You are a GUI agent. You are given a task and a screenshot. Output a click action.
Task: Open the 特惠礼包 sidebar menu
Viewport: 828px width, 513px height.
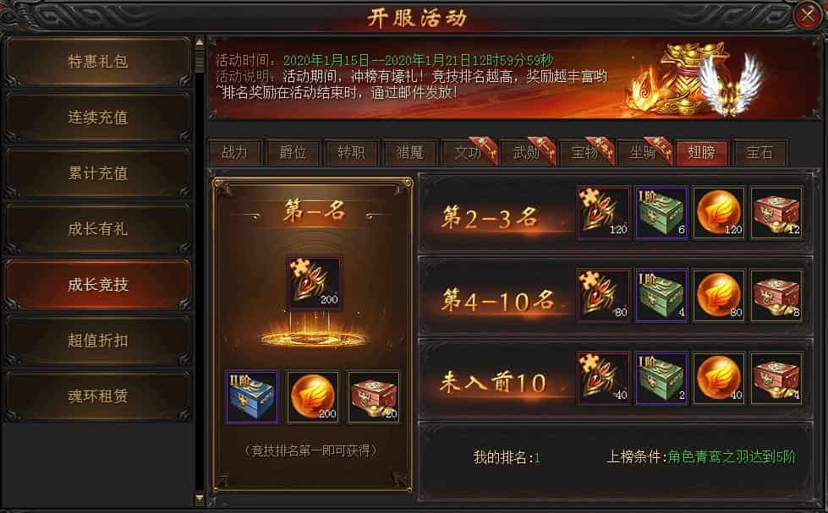[98, 61]
